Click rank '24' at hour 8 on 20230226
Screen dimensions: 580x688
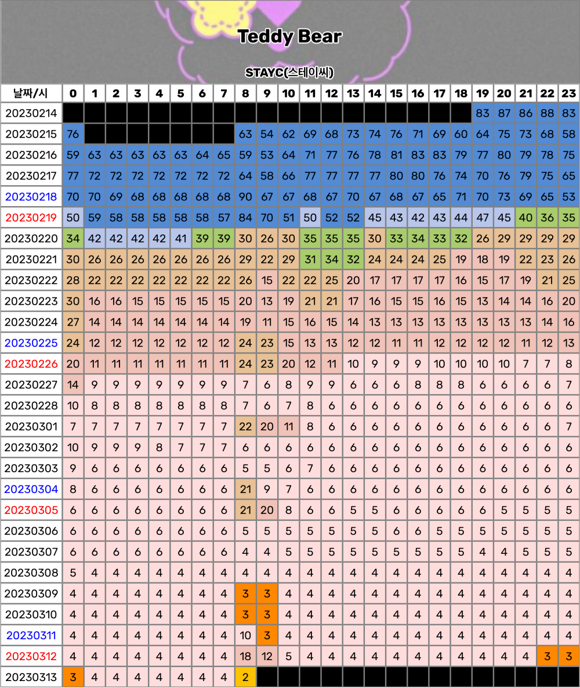(x=245, y=364)
